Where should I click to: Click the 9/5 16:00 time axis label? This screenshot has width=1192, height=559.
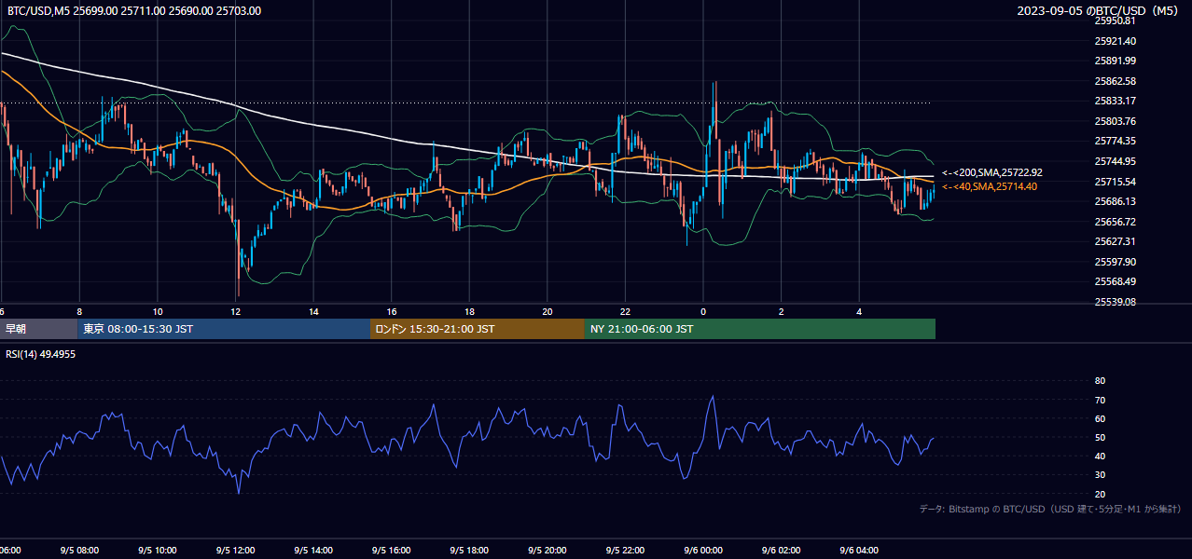point(392,551)
